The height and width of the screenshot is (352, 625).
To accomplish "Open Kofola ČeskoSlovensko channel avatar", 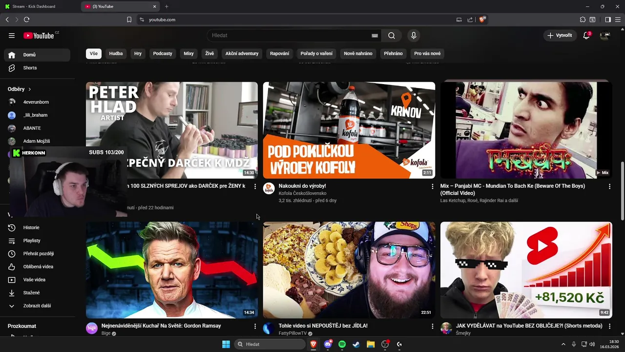I will point(269,188).
